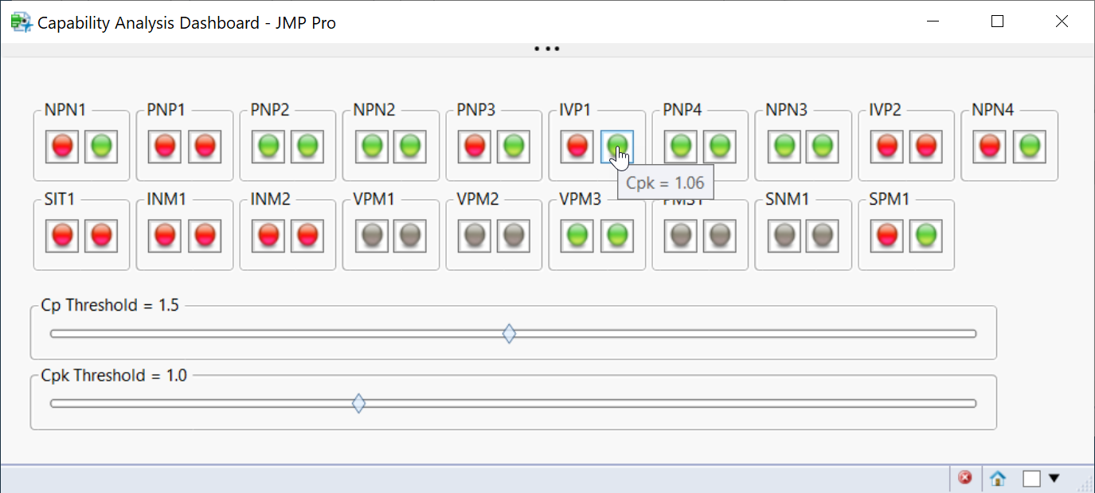Click the green Cp light for VPM3
Viewport: 1095px width, 493px height.
coord(577,236)
